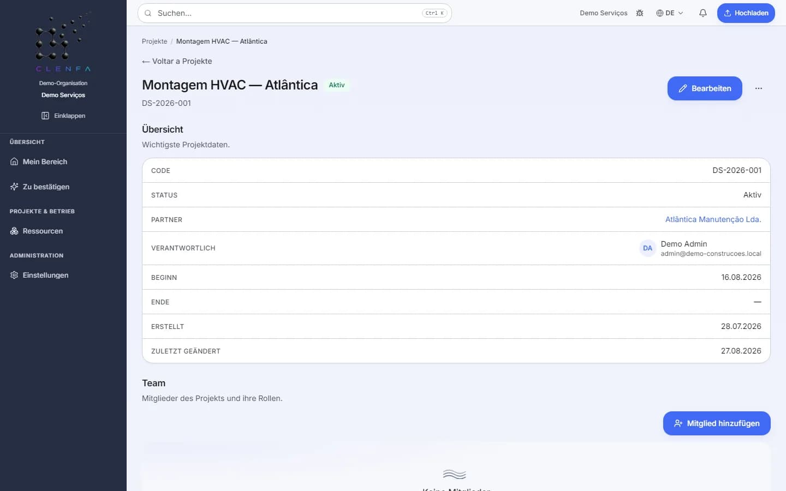This screenshot has width=786, height=491.
Task: Click the Team section heading
Action: tap(153, 383)
